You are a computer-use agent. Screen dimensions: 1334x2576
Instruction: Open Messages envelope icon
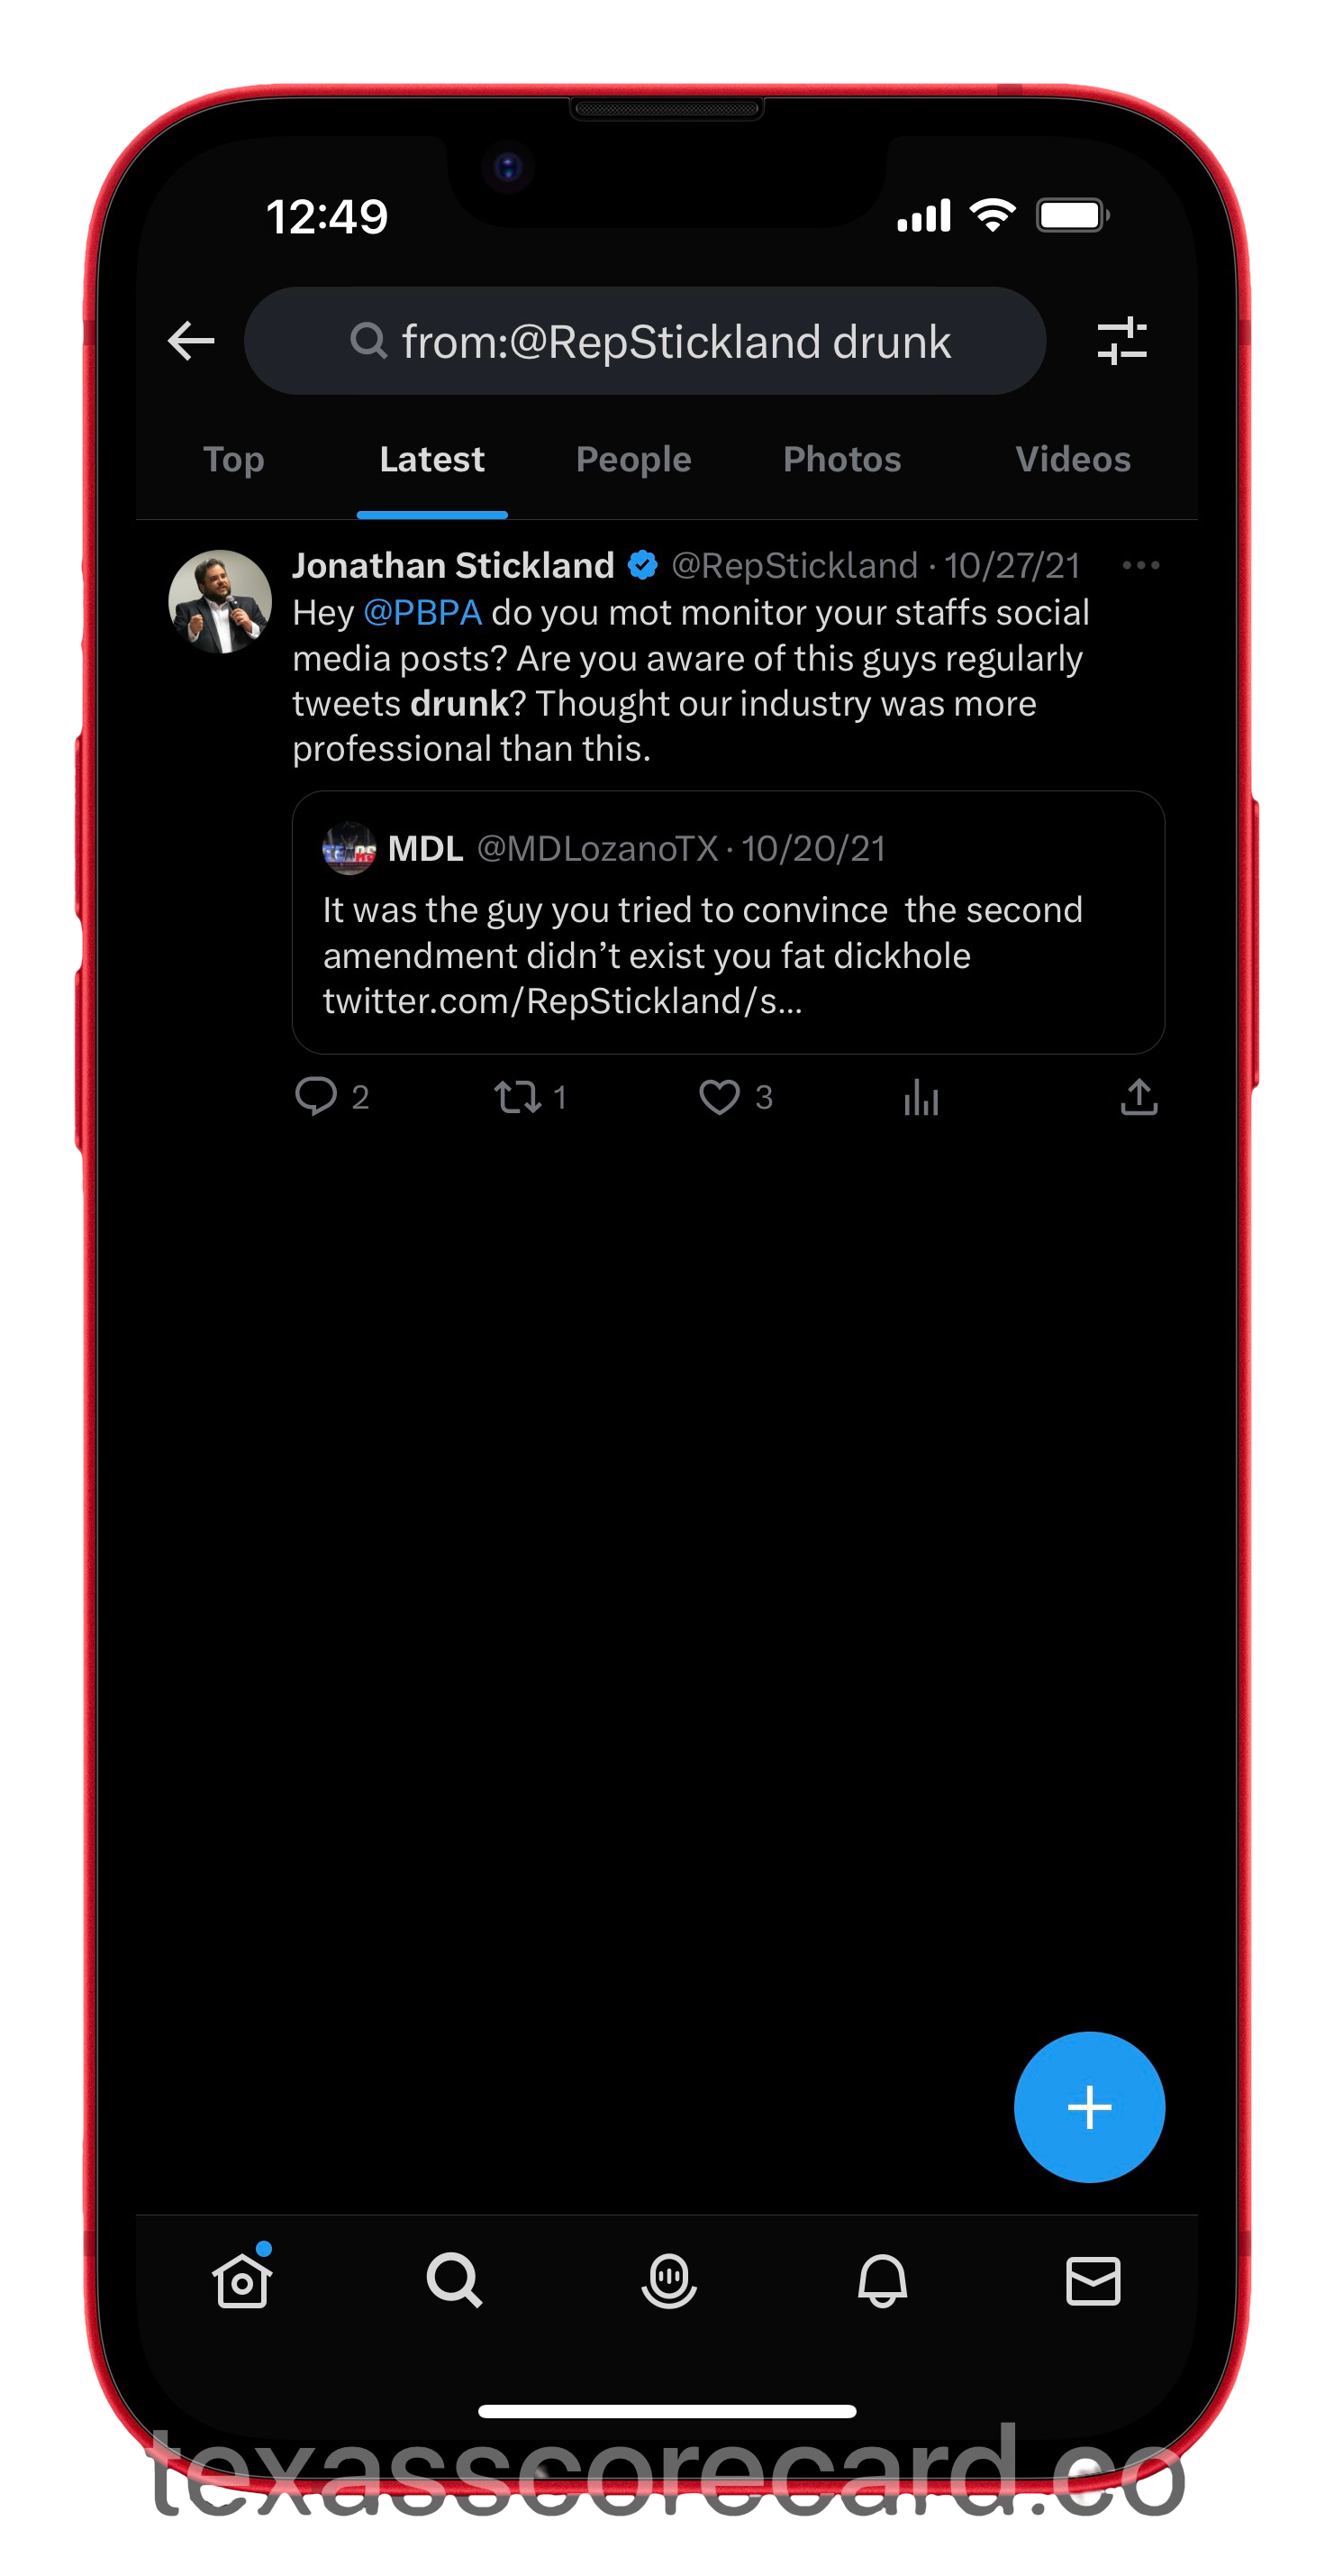coord(1093,2280)
